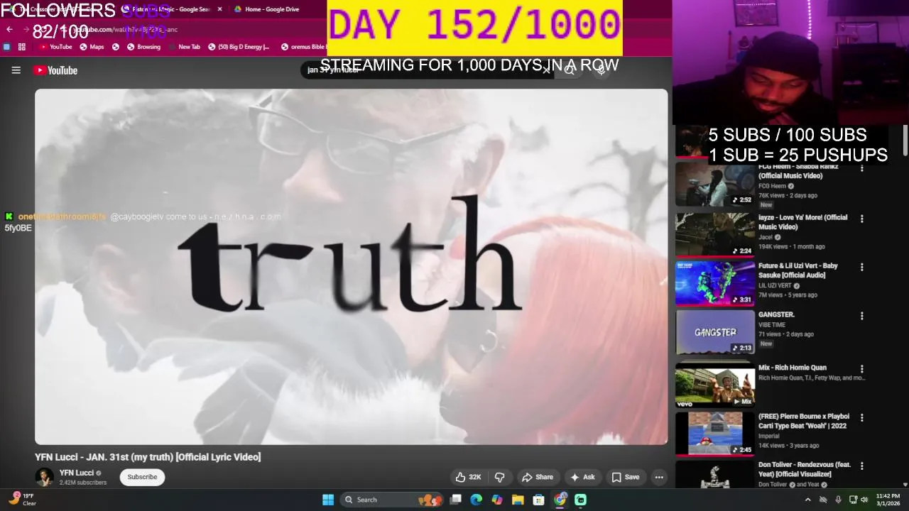Open the YouTube bookmark
The image size is (909, 511).
(55, 47)
